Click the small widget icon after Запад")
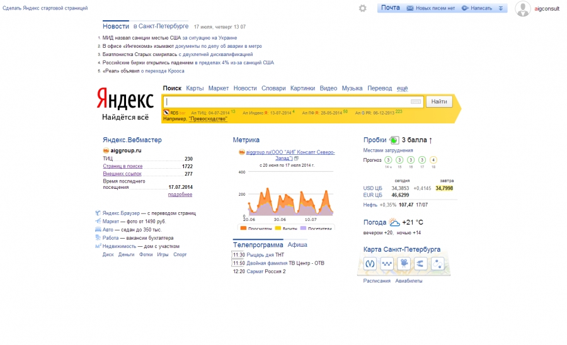The height and width of the screenshot is (345, 567). [x=296, y=158]
